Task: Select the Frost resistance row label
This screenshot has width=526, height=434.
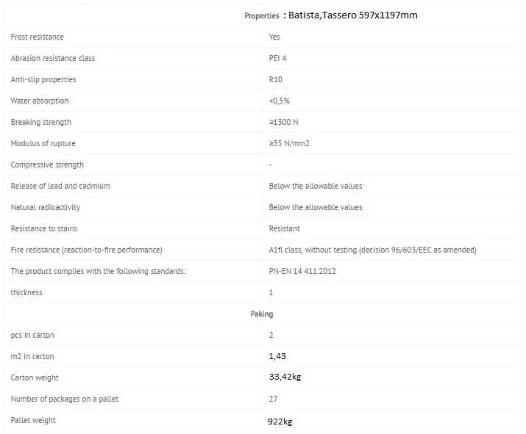Action: click(x=38, y=37)
